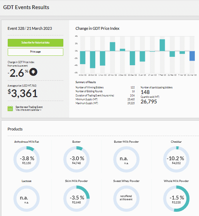Select the 7 Feb '23 positive bar

[x=162, y=45]
